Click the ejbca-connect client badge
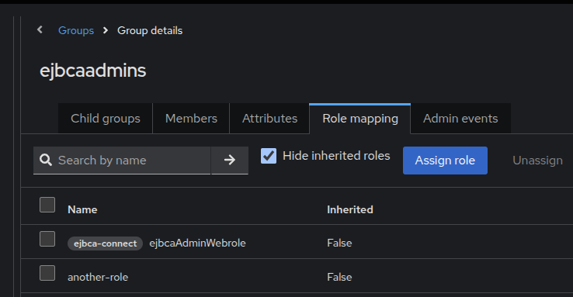 pyautogui.click(x=106, y=243)
